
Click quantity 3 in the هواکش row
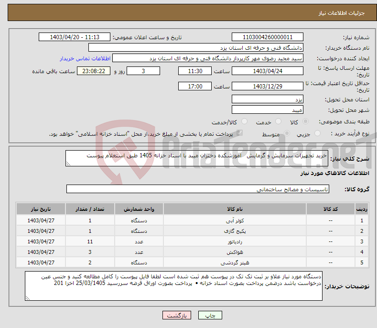pyautogui.click(x=90, y=252)
